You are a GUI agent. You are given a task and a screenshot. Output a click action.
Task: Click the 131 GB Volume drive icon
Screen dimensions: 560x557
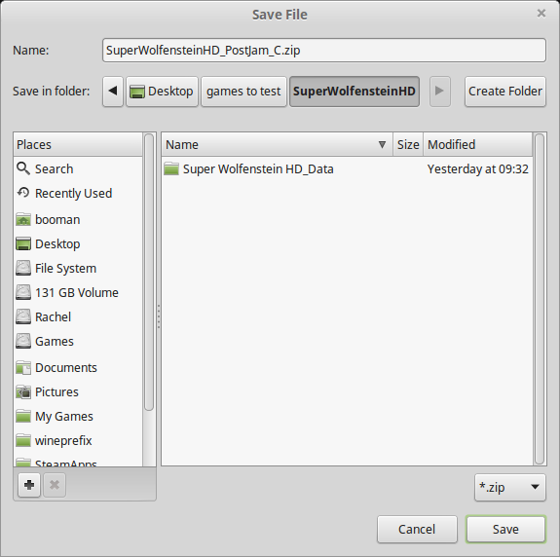[x=23, y=292]
